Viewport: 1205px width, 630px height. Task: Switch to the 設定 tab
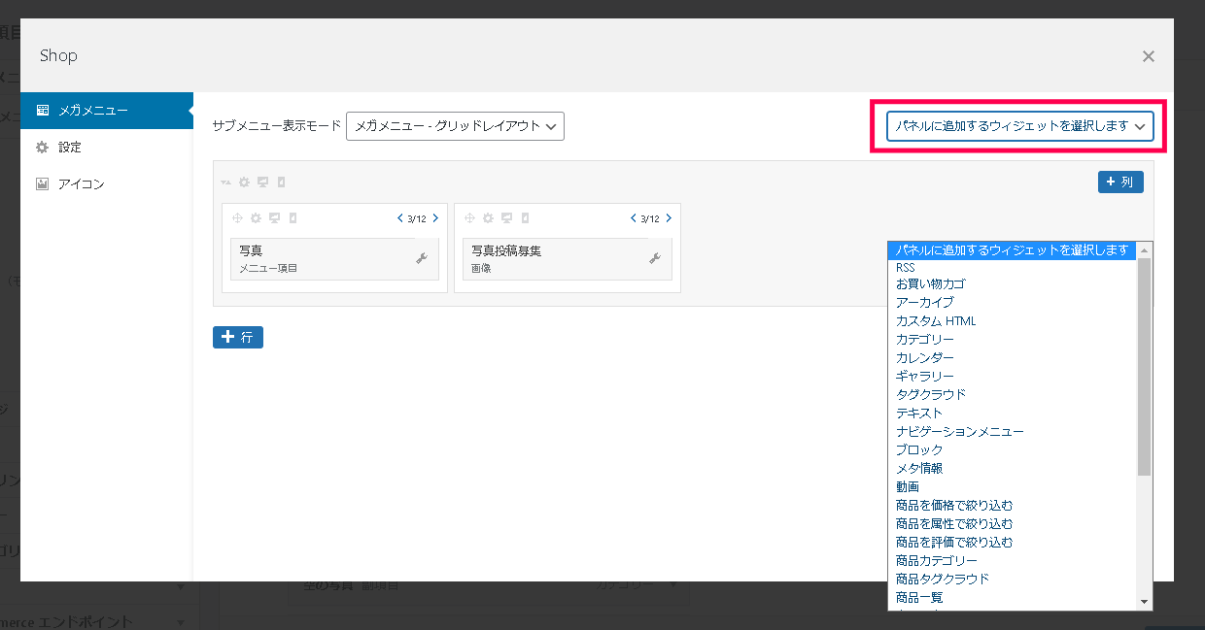click(107, 148)
